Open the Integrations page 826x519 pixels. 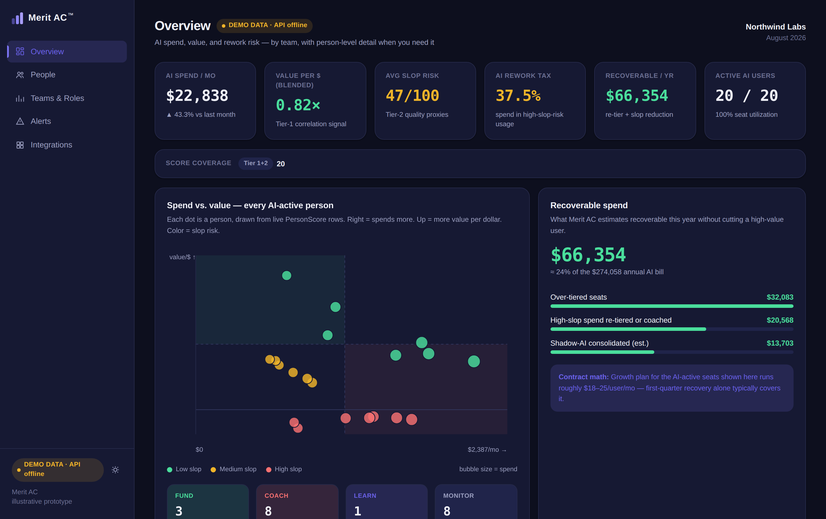(x=67, y=145)
